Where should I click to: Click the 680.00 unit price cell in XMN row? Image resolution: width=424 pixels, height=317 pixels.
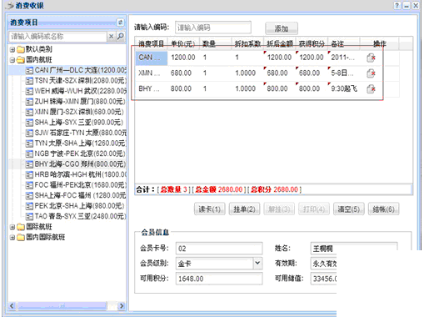coord(183,73)
